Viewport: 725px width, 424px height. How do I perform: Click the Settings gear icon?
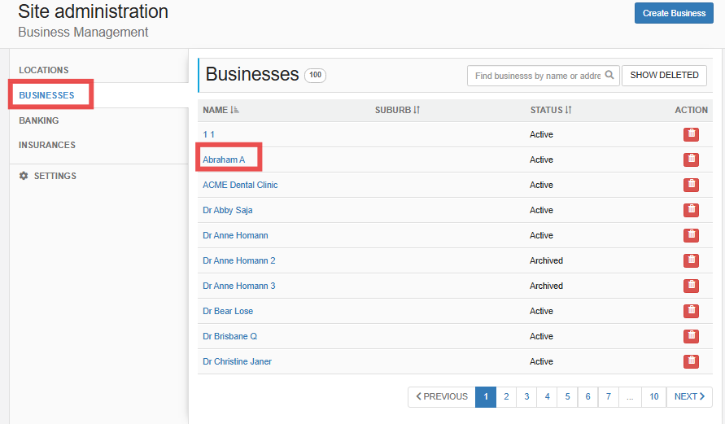pos(24,176)
